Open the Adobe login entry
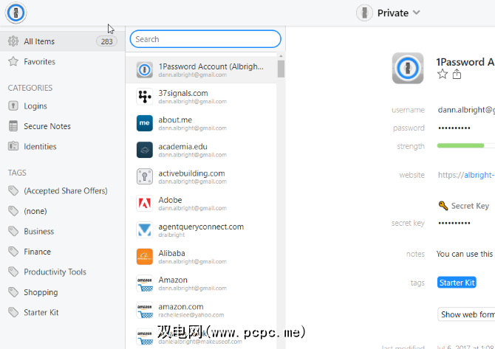Image resolution: width=495 pixels, height=349 pixels. [x=201, y=204]
